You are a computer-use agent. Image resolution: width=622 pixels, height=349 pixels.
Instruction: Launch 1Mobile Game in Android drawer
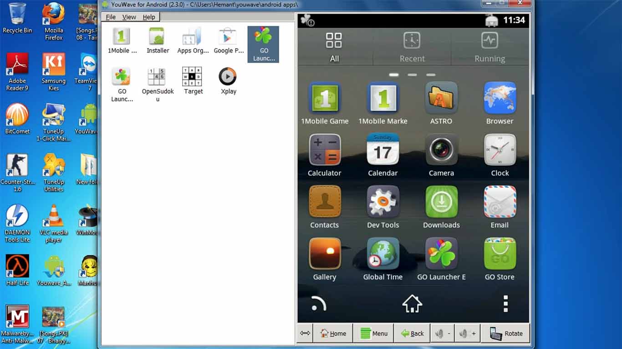pyautogui.click(x=325, y=104)
